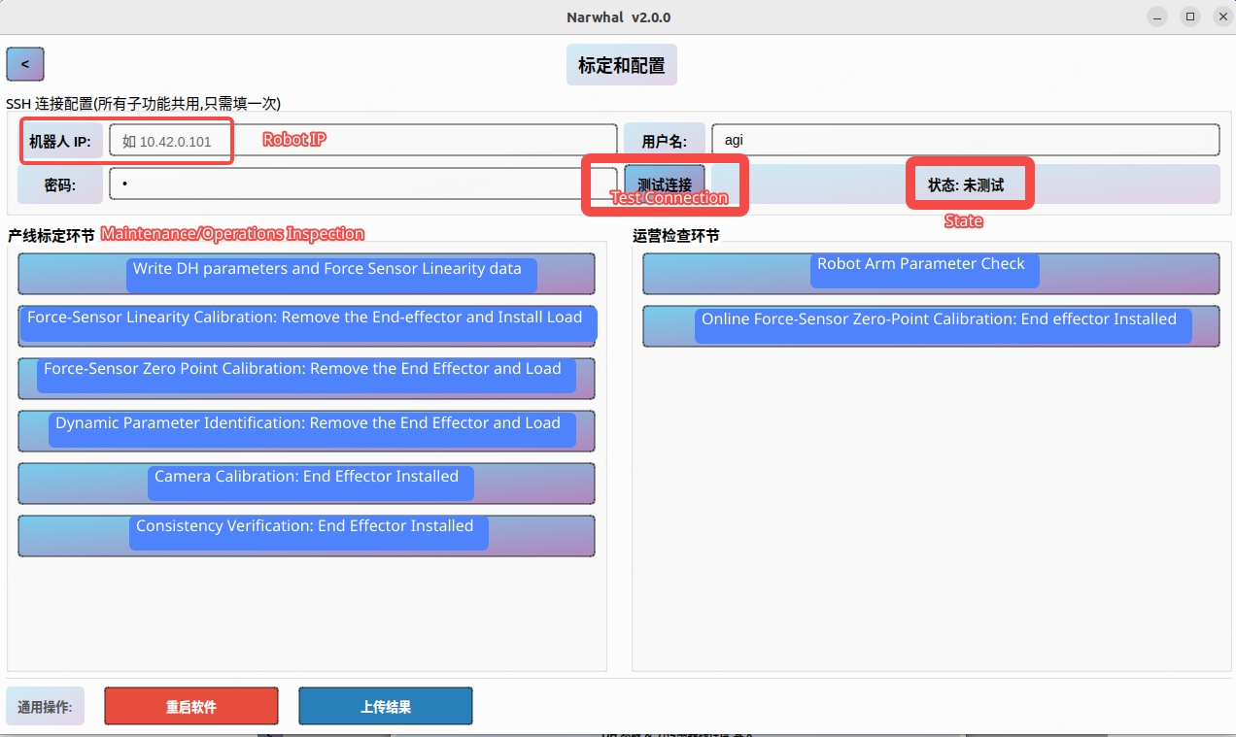Click the 机器人 IP: label
The height and width of the screenshot is (737, 1236).
tap(60, 142)
